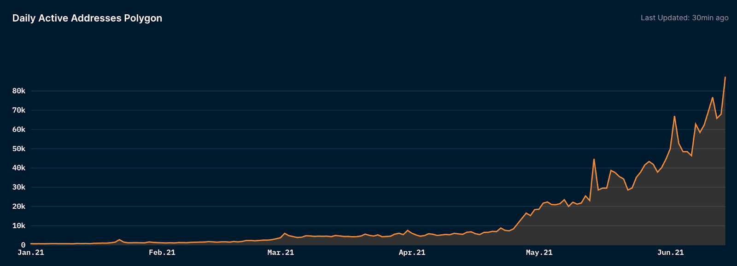Click the 30k y-axis label
This screenshot has height=266, width=737.
19,187
